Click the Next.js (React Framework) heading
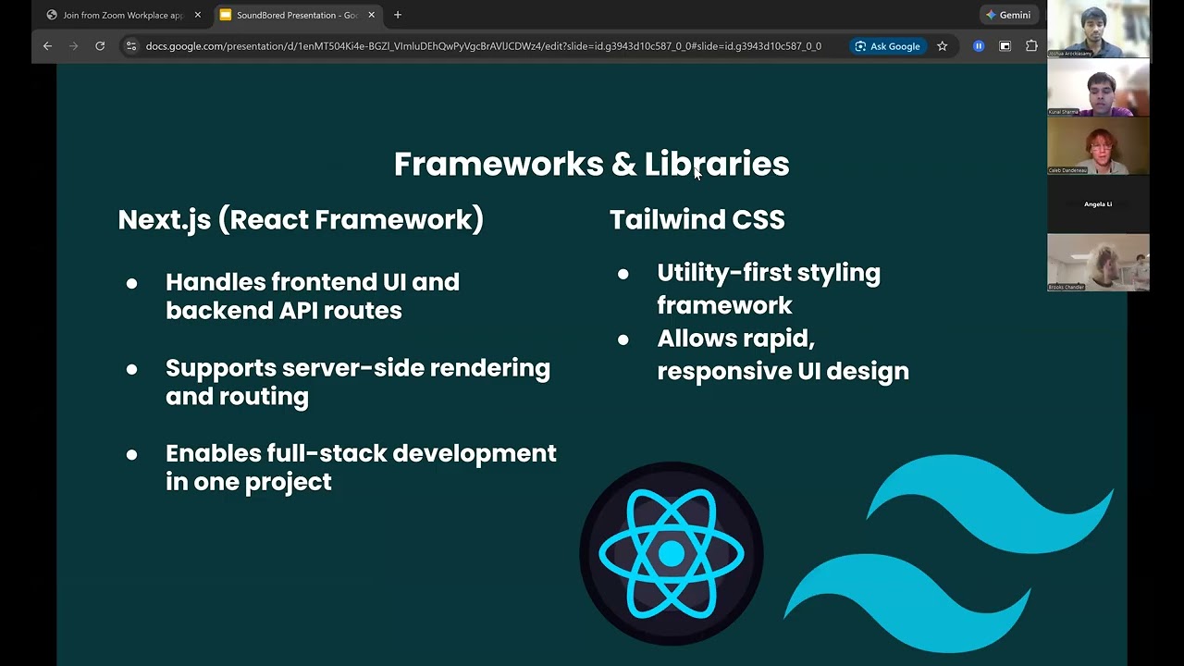 [301, 219]
